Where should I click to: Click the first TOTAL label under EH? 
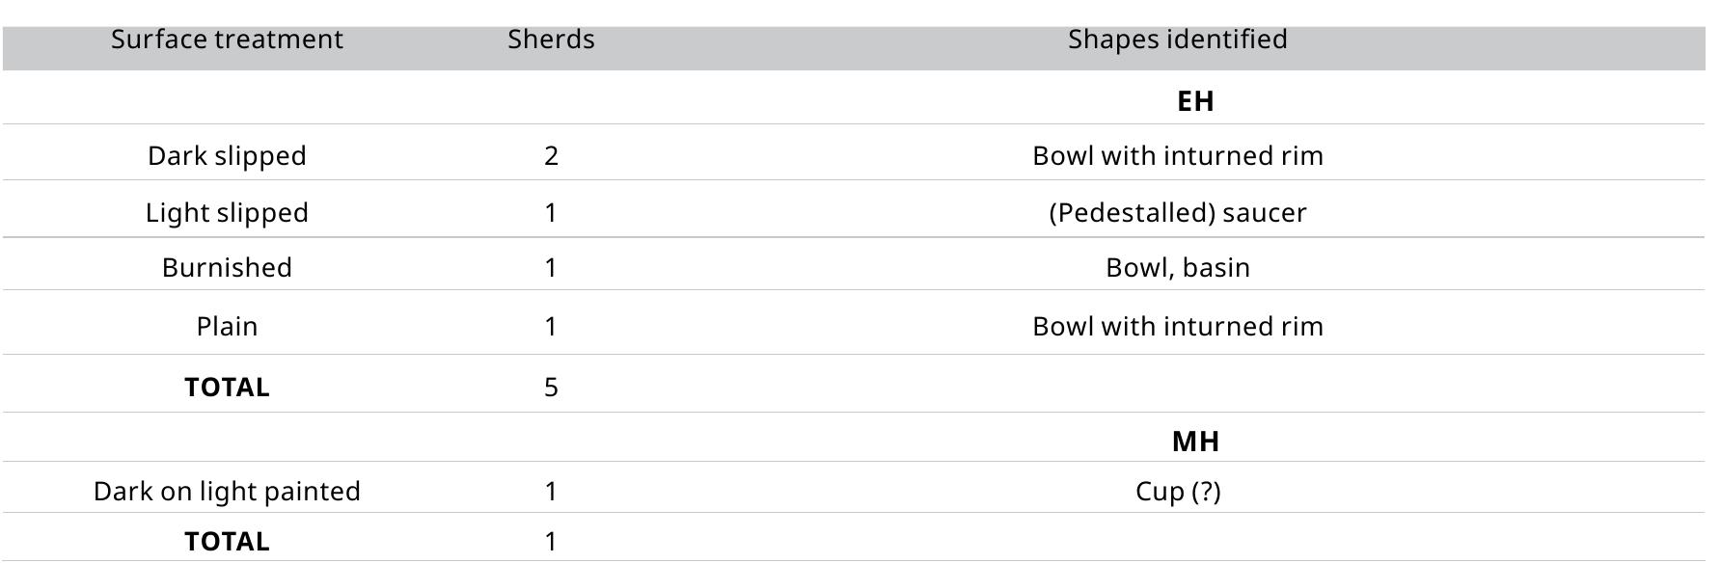227,388
